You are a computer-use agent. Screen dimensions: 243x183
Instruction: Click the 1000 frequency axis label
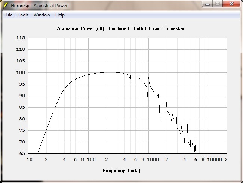pyautogui.click(x=153, y=159)
